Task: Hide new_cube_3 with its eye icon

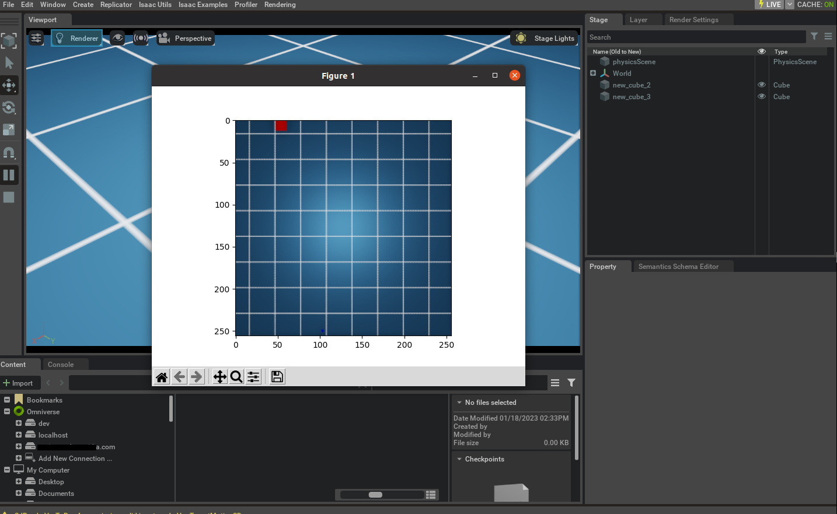Action: tap(761, 96)
